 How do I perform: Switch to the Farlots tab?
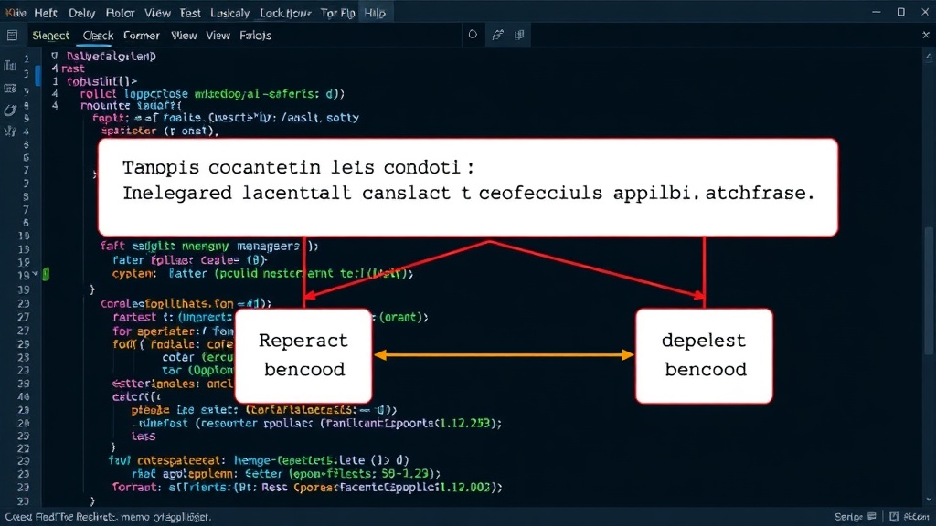256,36
